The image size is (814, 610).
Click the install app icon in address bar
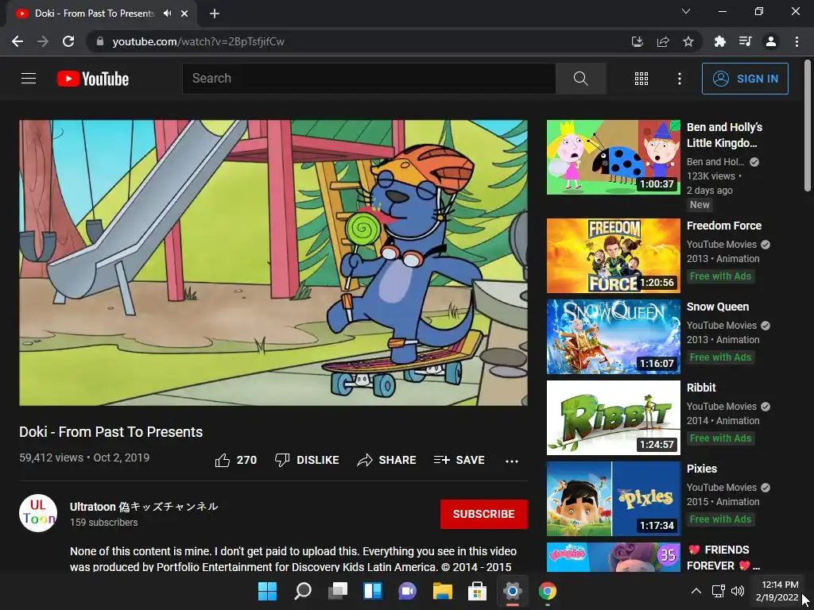[x=637, y=41]
